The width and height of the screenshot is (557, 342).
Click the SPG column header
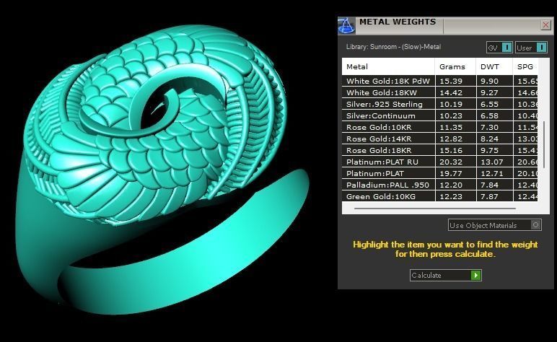525,67
